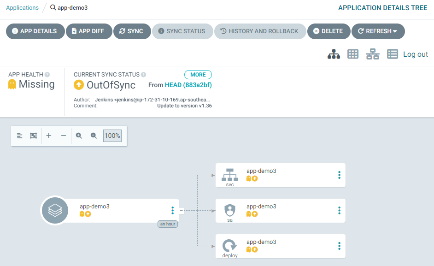Click the svc service icon
The image size is (434, 266).
tap(230, 175)
